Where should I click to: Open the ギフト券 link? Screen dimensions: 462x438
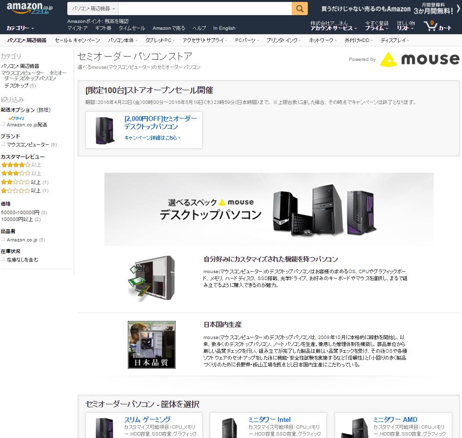point(103,28)
